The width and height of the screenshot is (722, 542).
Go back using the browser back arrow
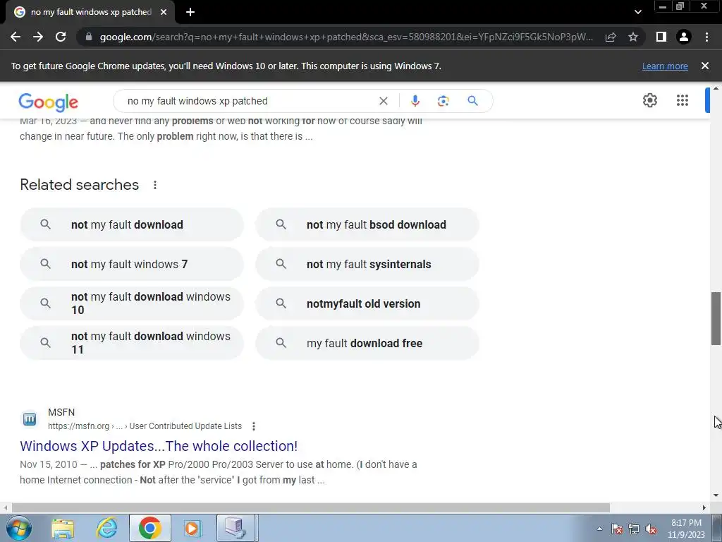[x=16, y=37]
